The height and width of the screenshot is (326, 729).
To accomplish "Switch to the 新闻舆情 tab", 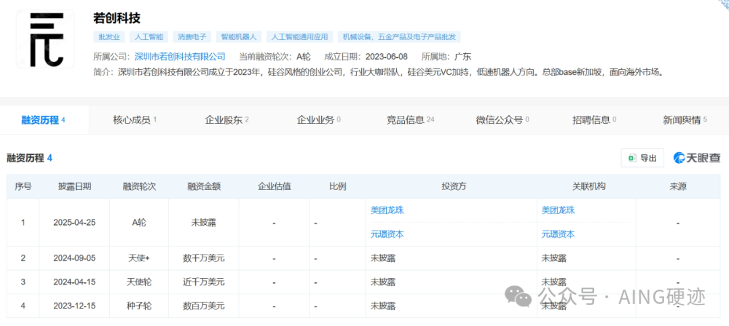I will pos(685,120).
